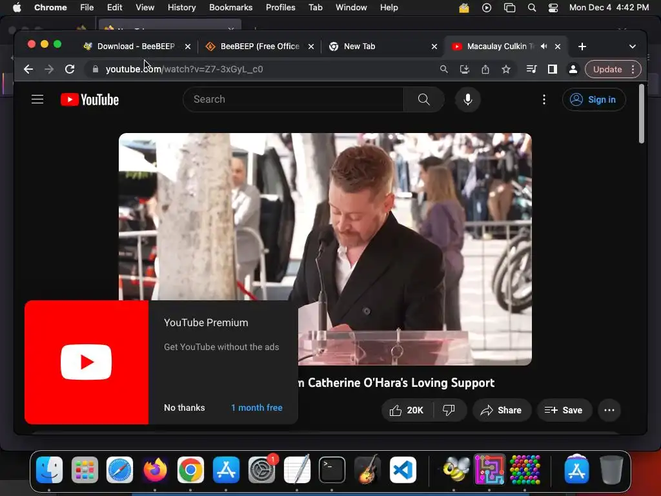Open YouTube settings three-dot menu
The image size is (661, 496).
[544, 99]
